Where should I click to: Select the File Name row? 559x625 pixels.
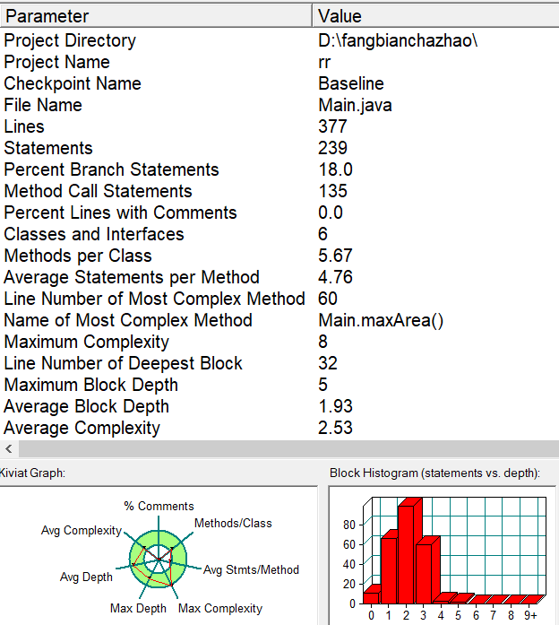point(279,105)
